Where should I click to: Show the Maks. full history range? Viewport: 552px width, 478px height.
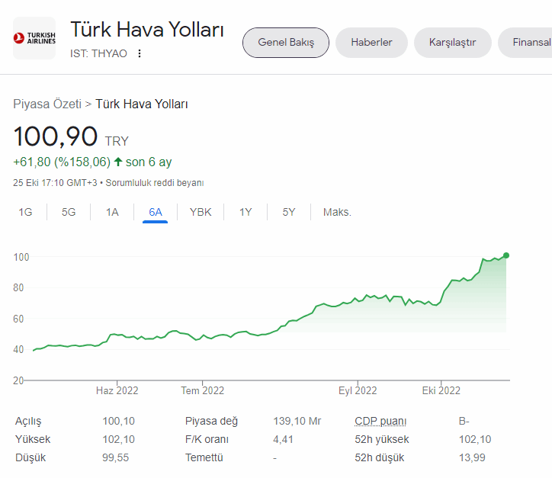[337, 212]
